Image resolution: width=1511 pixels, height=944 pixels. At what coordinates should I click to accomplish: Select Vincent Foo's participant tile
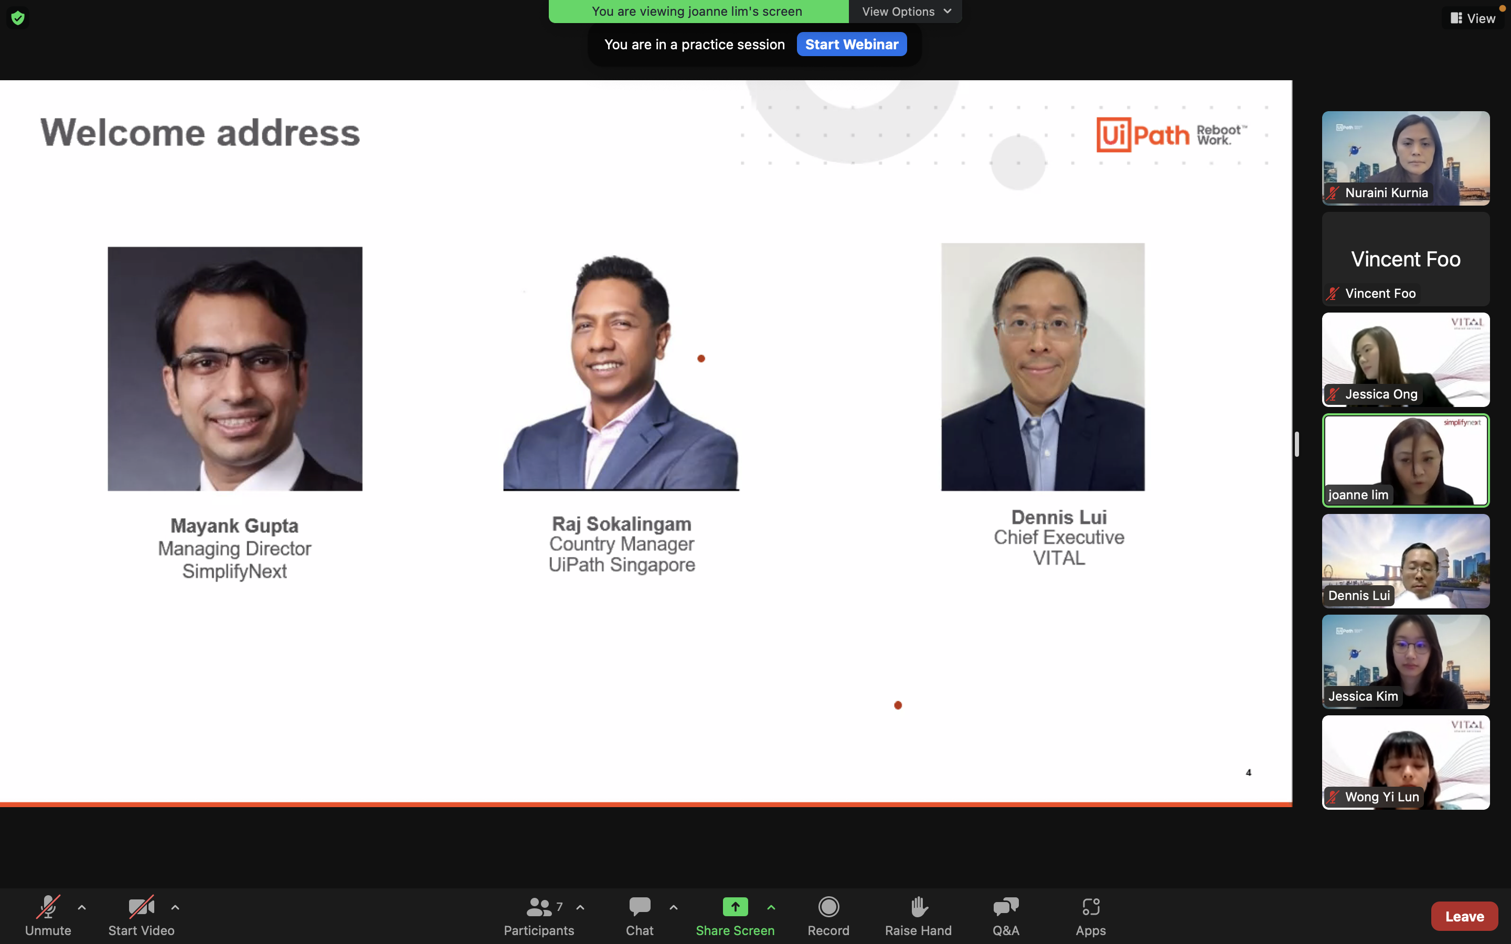[1406, 259]
